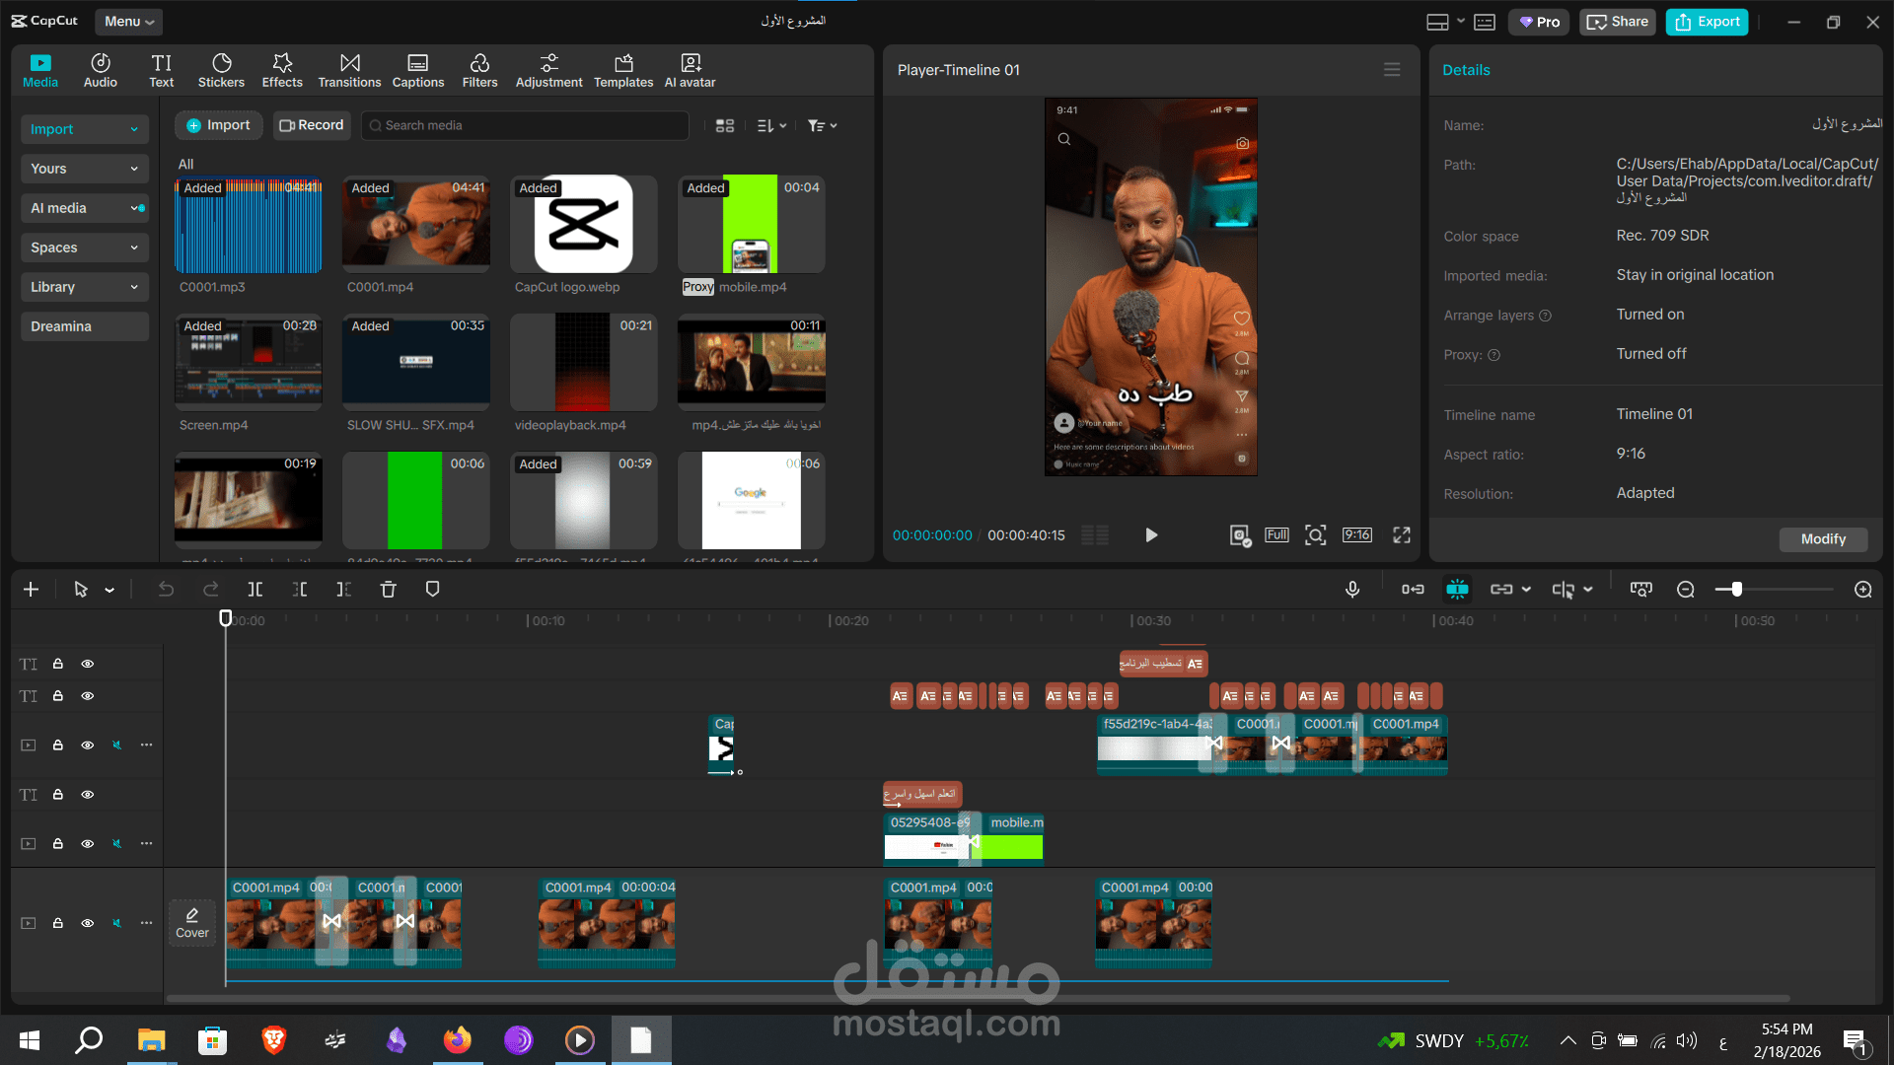The width and height of the screenshot is (1894, 1065).
Task: Click the microphone voiceover record icon
Action: tap(1352, 589)
